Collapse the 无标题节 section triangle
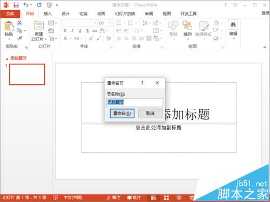Image resolution: width=270 pixels, height=202 pixels. click(7, 59)
